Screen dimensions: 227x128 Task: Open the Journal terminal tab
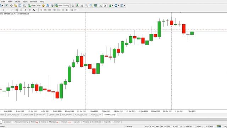point(117,122)
